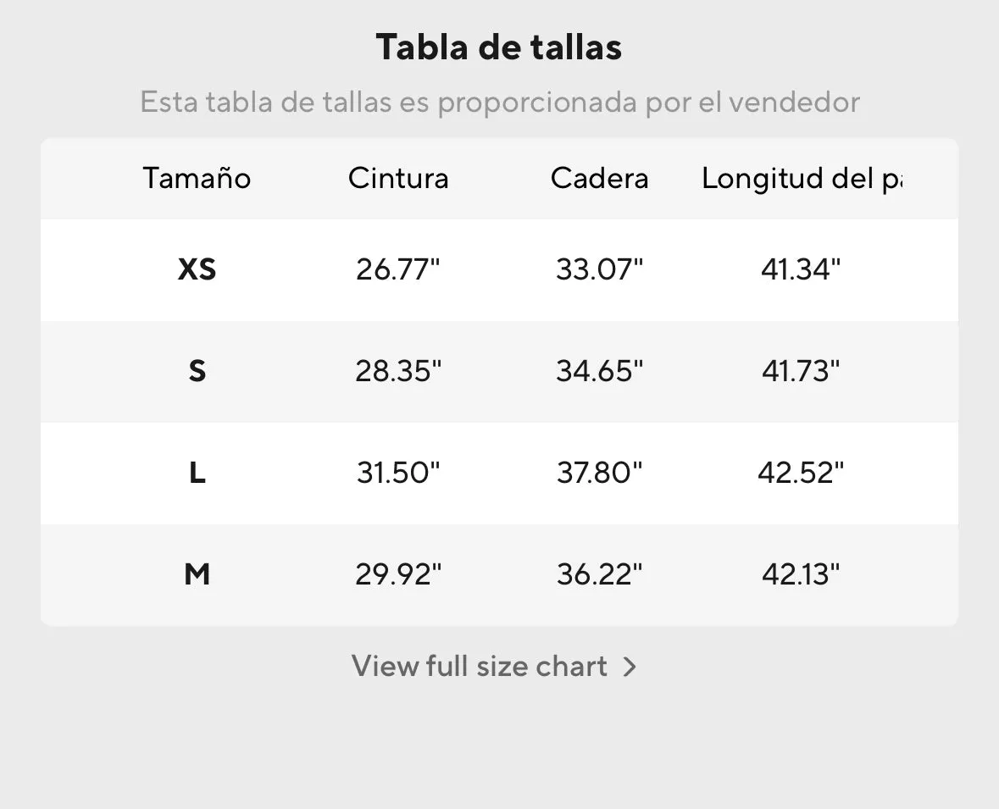Click the M waist value 29.92"
The width and height of the screenshot is (999, 809).
click(398, 574)
